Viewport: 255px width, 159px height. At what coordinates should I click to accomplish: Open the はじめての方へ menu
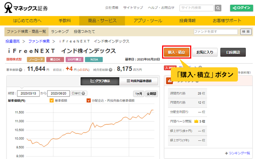click(27, 21)
